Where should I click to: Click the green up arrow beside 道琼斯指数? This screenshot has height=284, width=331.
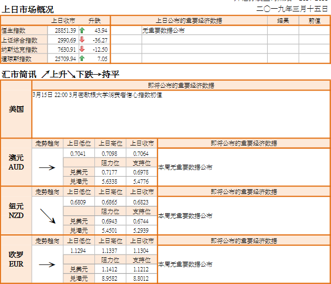(x=82, y=58)
